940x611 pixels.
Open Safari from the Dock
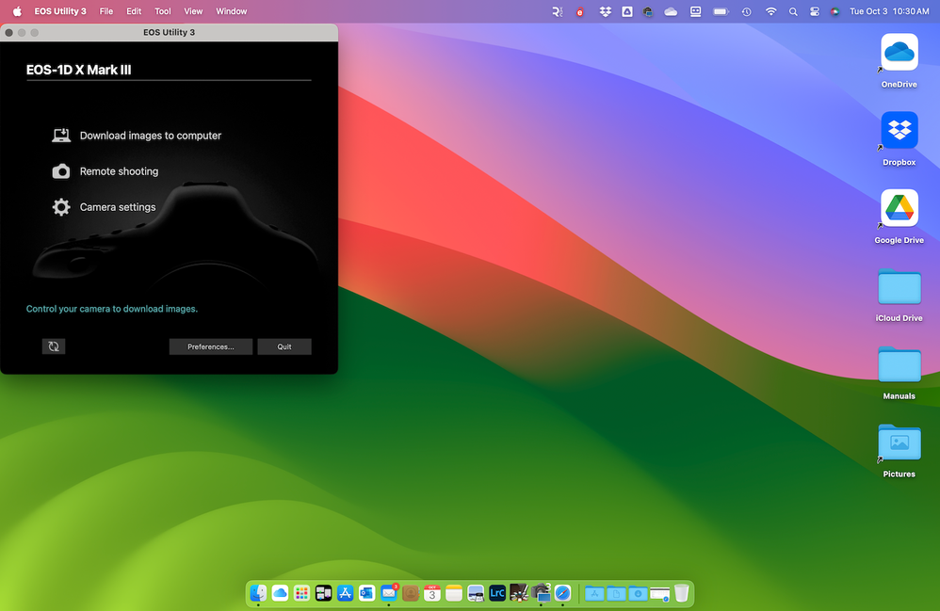click(x=562, y=593)
